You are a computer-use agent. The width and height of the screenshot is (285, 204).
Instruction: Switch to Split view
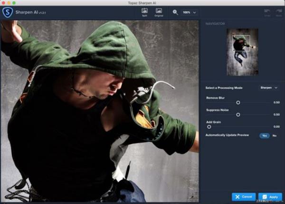click(144, 11)
